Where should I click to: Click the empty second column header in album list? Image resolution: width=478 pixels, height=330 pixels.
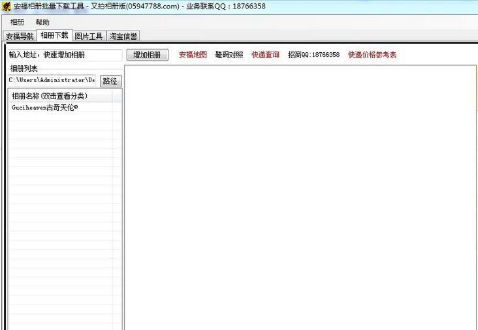coord(117,96)
